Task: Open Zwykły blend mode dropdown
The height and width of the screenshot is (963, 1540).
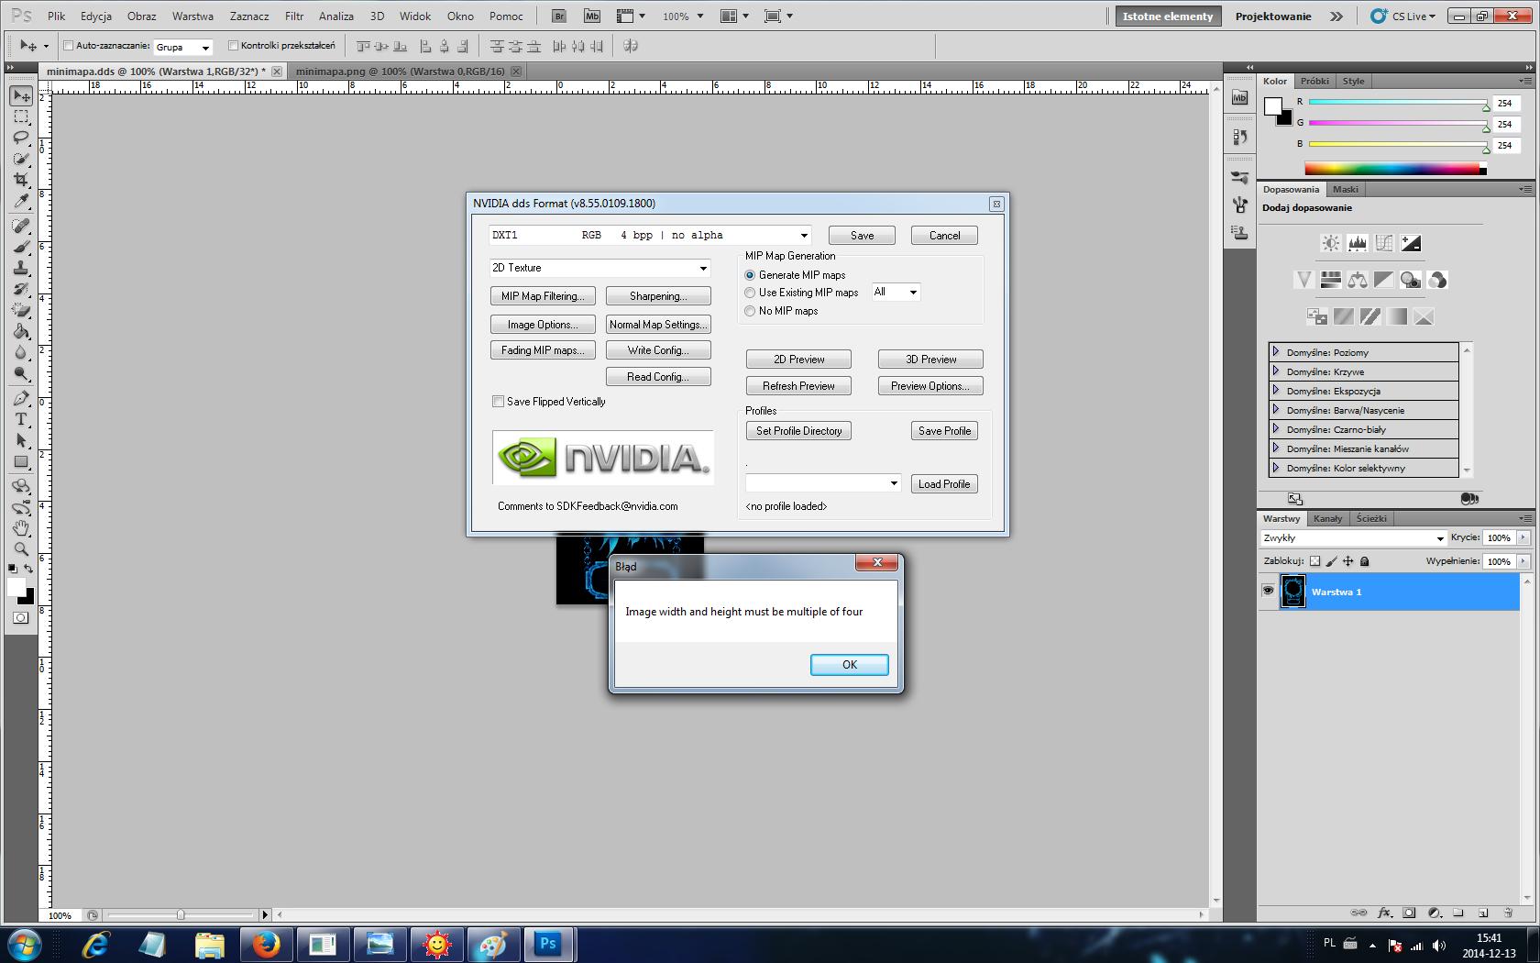Action: point(1353,538)
